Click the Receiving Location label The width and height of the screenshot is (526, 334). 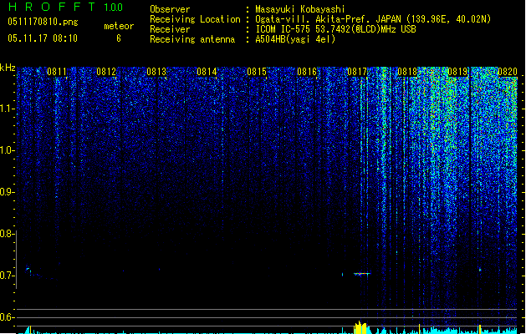pyautogui.click(x=195, y=19)
